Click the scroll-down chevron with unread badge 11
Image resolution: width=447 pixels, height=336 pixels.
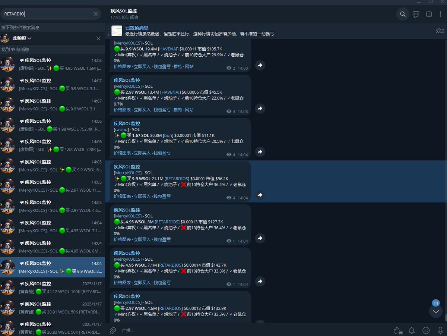(435, 311)
